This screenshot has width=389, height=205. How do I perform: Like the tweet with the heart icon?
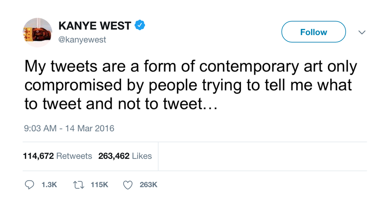[128, 185]
